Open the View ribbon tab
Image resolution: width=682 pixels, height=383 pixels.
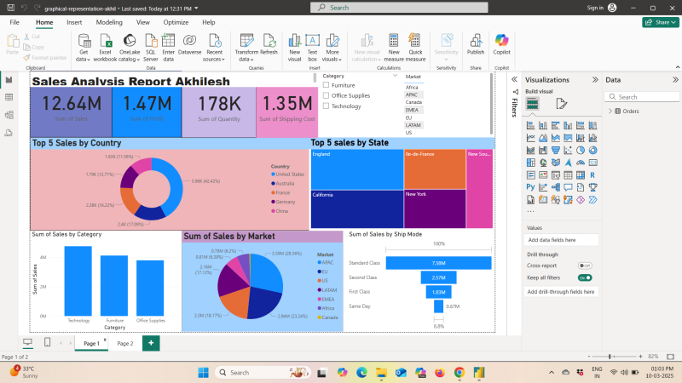pyautogui.click(x=143, y=22)
